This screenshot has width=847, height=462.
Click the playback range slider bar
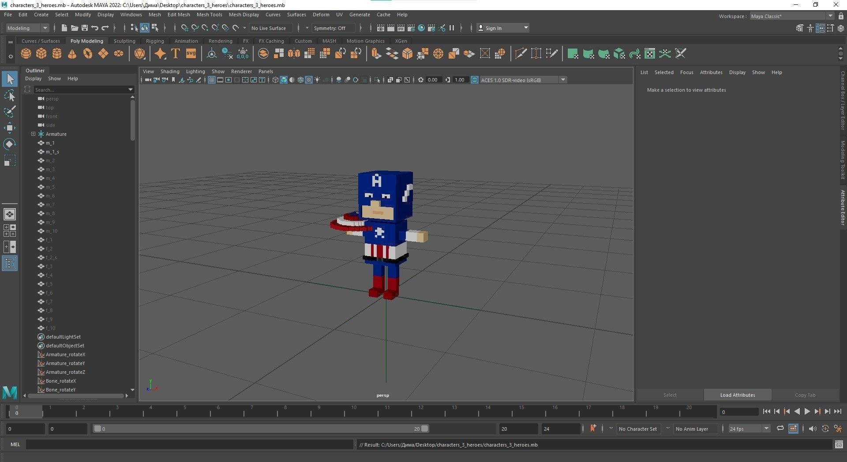pos(261,428)
